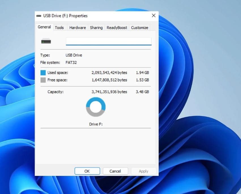Switch to the General tab
The width and height of the screenshot is (241, 194).
(44, 27)
